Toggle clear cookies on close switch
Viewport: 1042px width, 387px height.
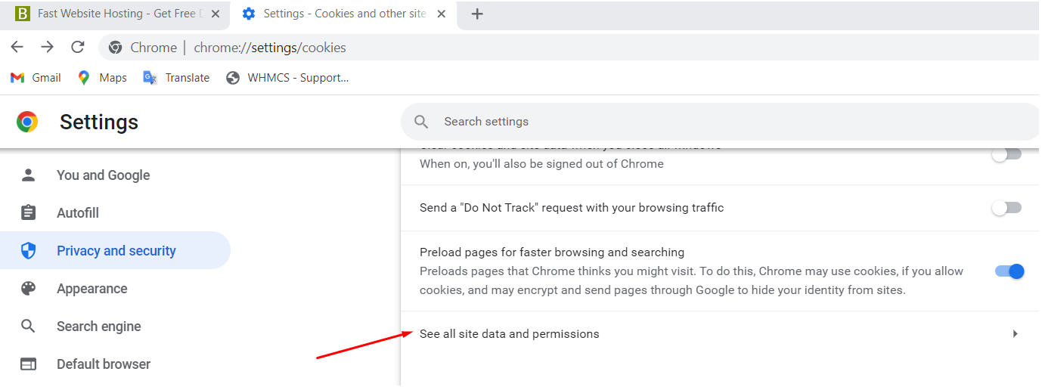click(1006, 155)
